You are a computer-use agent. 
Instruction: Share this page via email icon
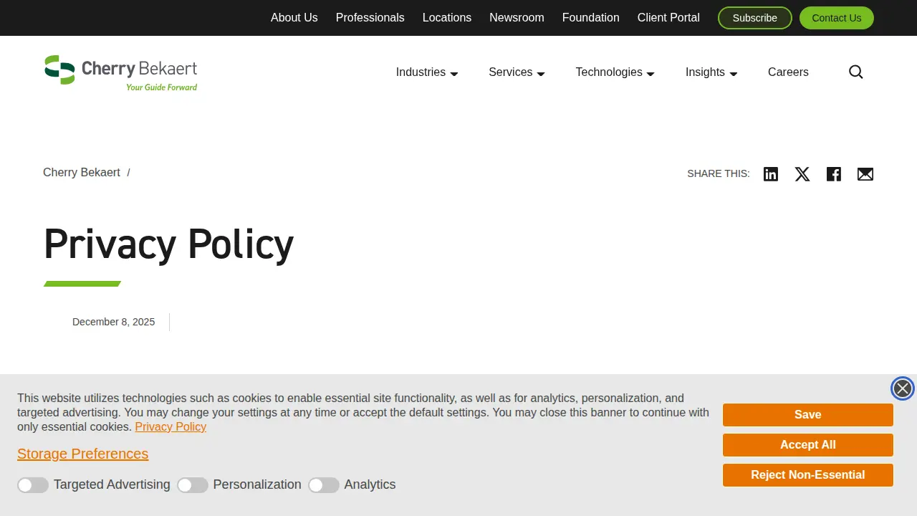point(865,174)
